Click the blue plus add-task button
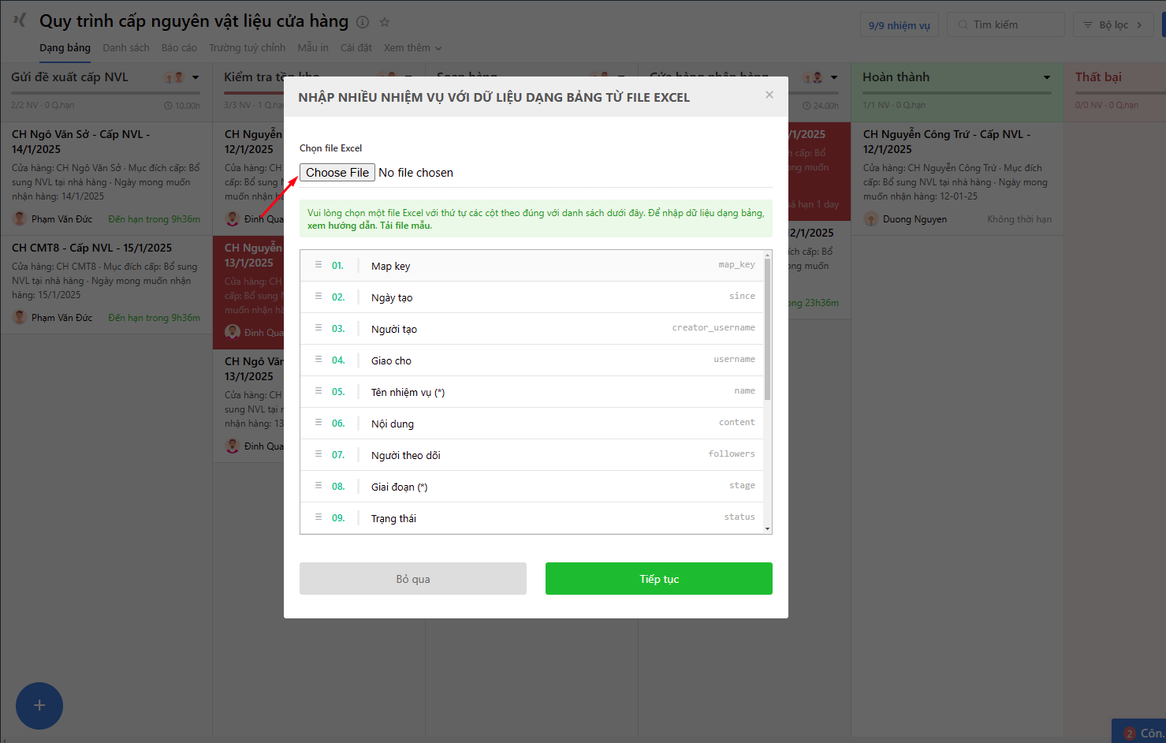This screenshot has height=743, width=1166. point(39,705)
